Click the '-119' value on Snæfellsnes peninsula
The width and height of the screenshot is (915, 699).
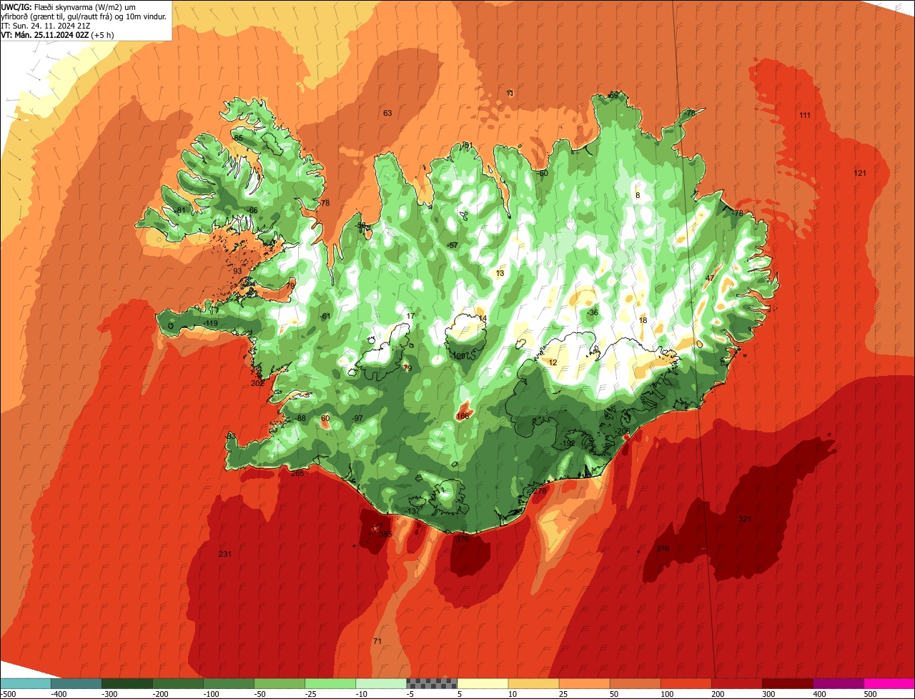point(210,324)
